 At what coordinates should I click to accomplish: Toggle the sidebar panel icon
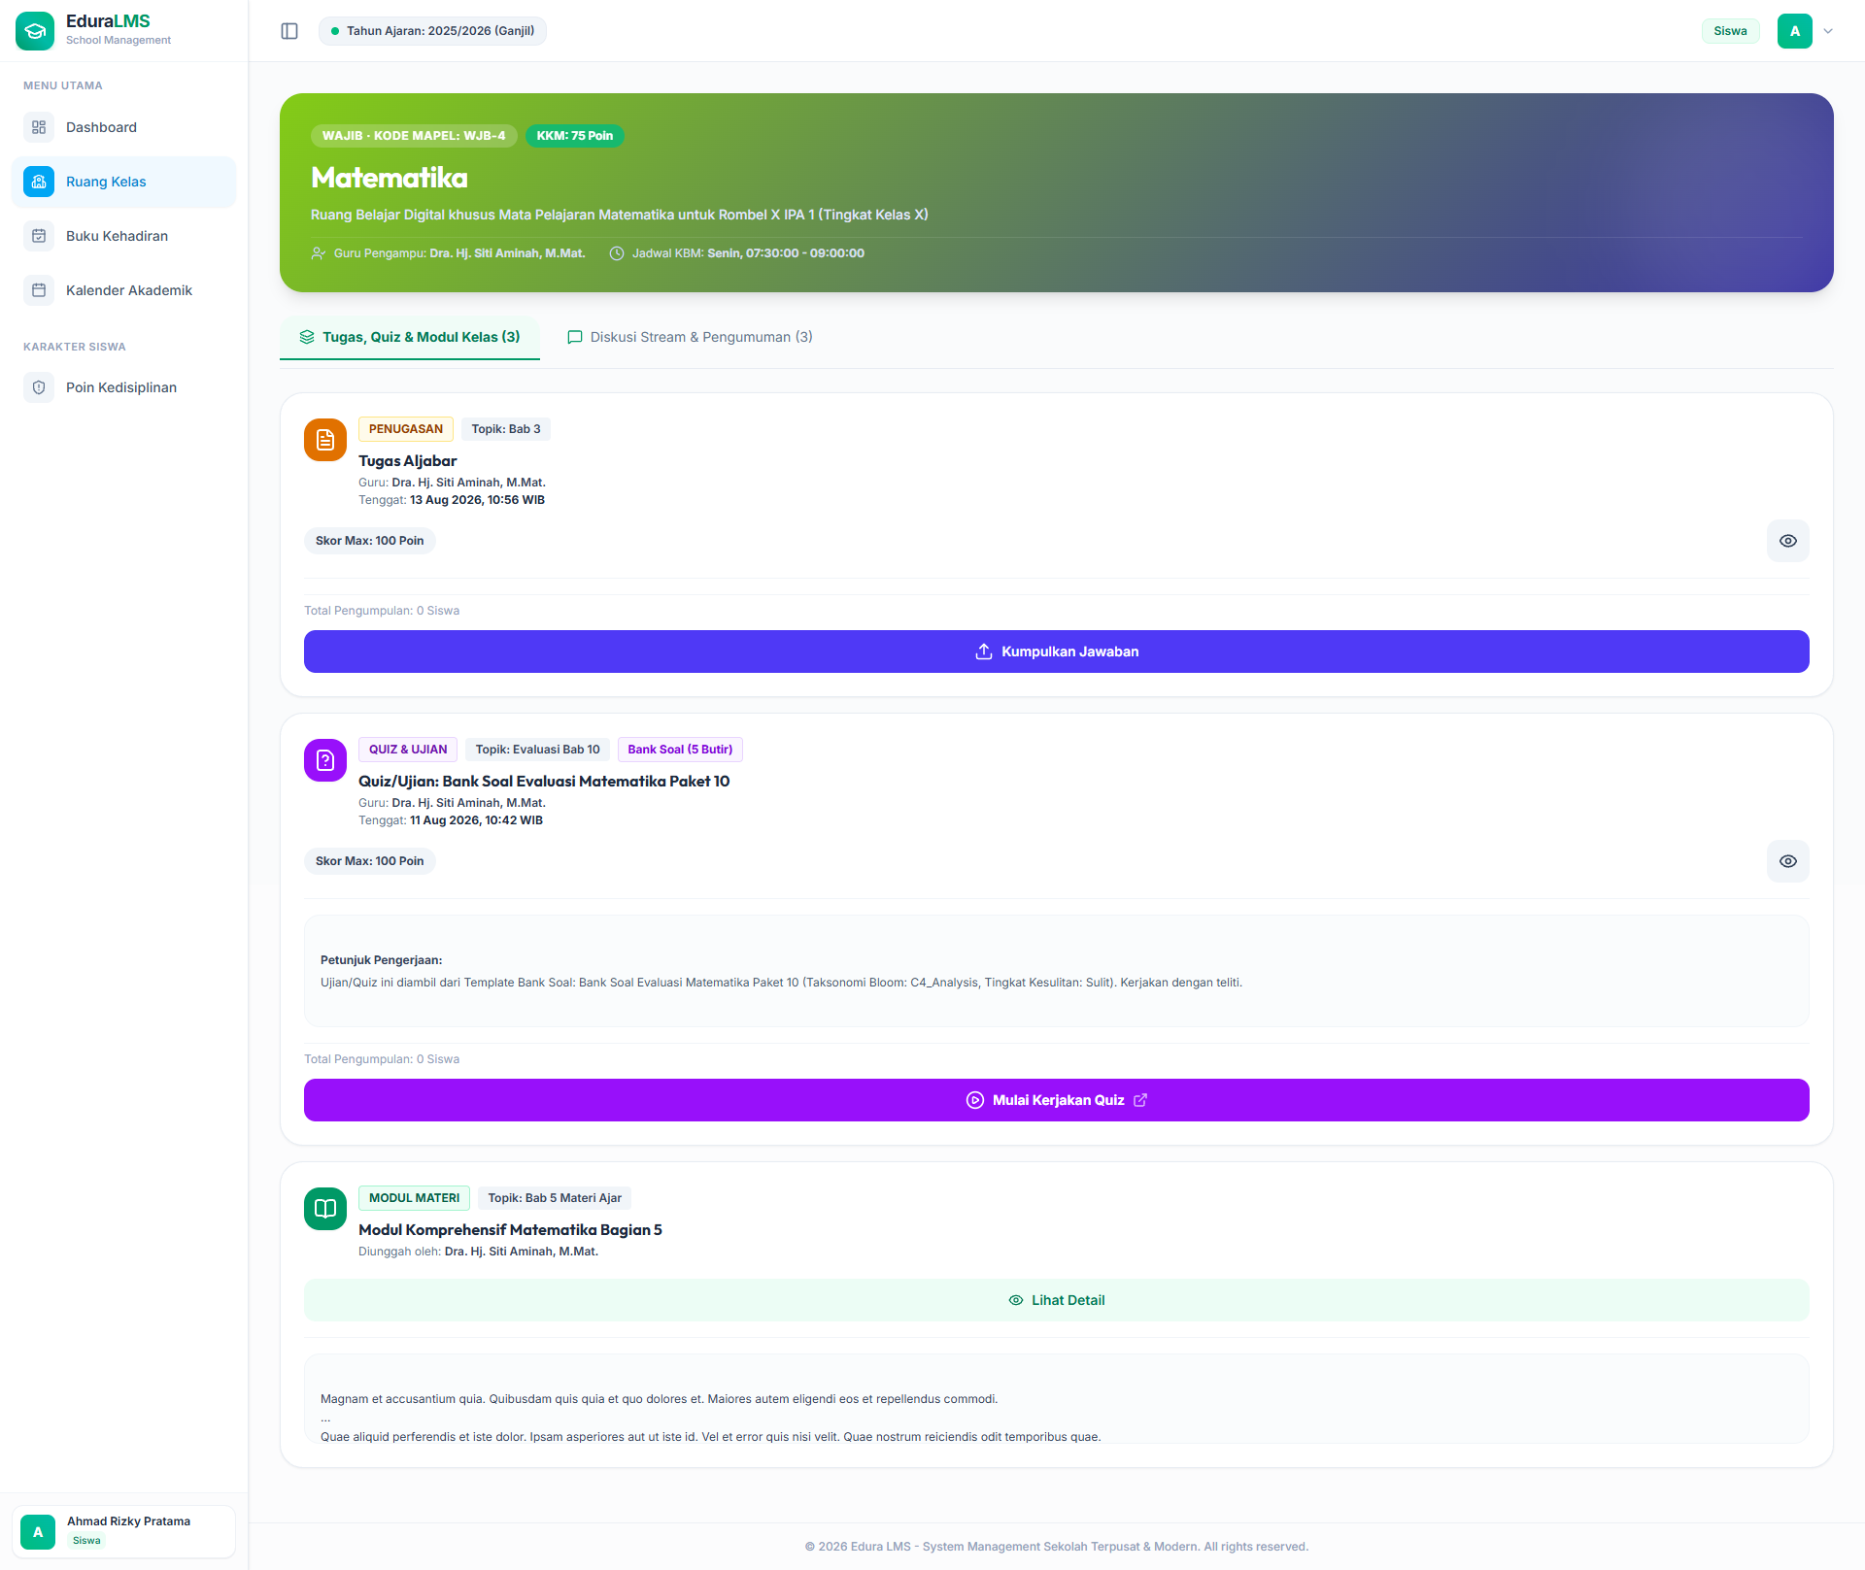point(289,31)
